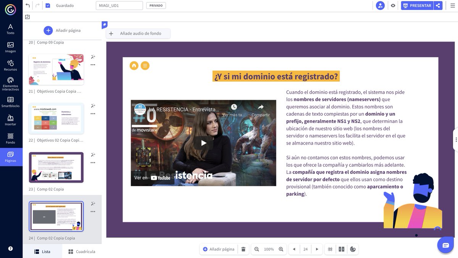This screenshot has width=458, height=258.
Task: Click the trash icon to delete the page
Action: coord(244,249)
